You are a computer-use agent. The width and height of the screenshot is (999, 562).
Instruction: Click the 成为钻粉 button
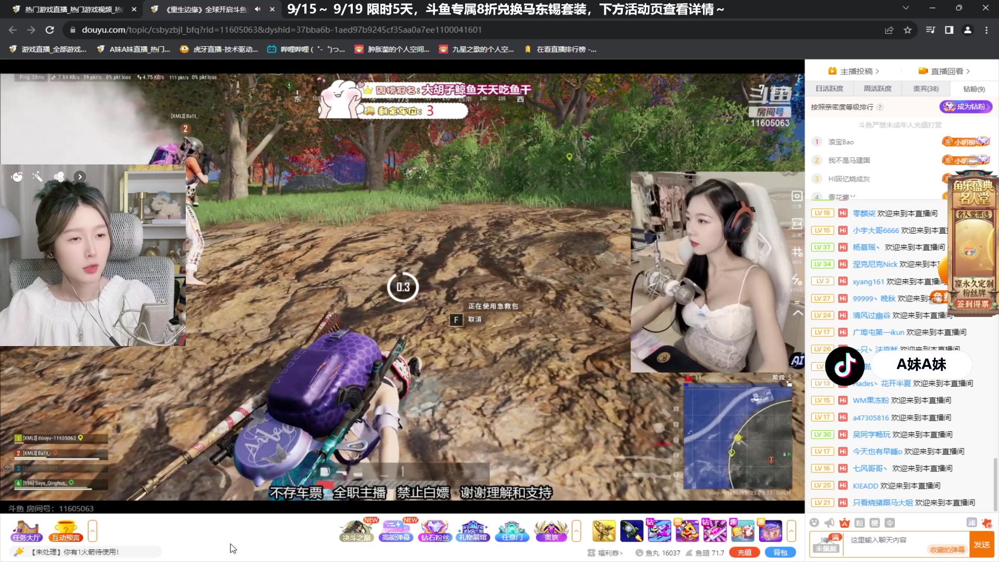[966, 107]
